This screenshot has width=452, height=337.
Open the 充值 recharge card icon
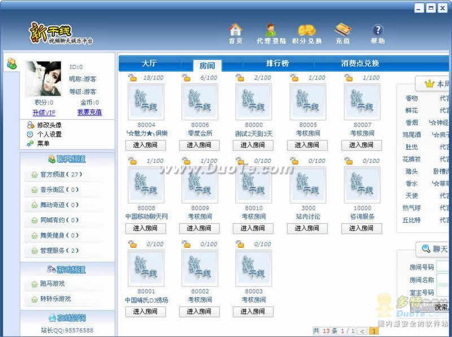click(x=342, y=30)
